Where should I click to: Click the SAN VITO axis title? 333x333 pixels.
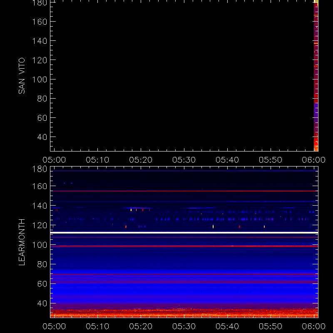pyautogui.click(x=22, y=76)
